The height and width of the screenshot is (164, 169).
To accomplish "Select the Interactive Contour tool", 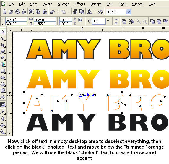I will click(x=3, y=105).
